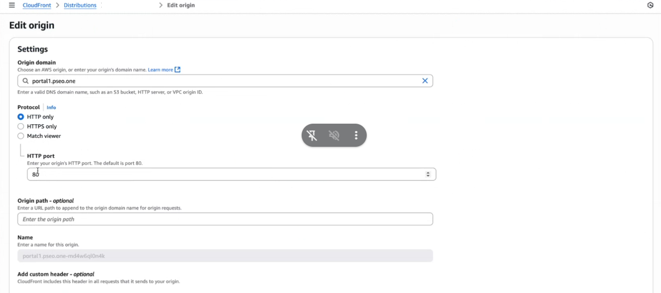
Task: Open the Protocol Info link
Action: coord(51,107)
